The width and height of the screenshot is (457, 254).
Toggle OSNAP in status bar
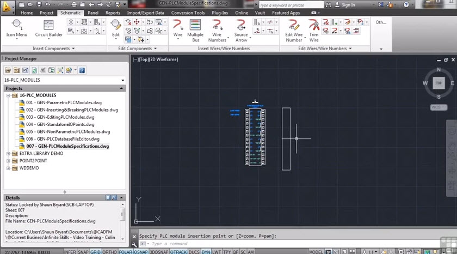pos(141,252)
